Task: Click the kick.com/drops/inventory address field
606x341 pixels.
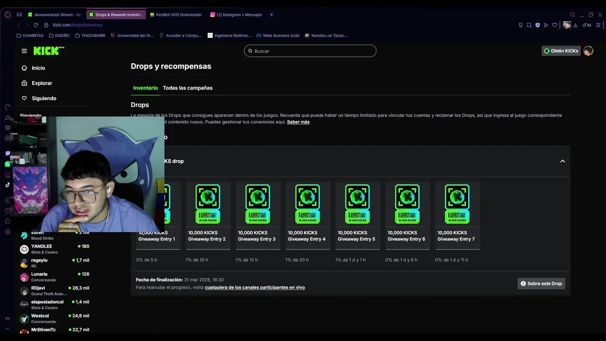Action: pos(78,25)
